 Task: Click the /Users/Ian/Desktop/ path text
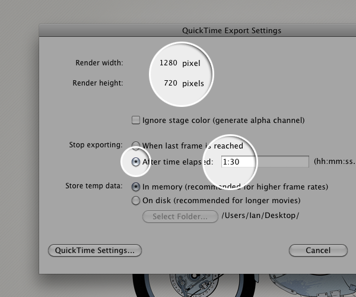[x=260, y=216]
